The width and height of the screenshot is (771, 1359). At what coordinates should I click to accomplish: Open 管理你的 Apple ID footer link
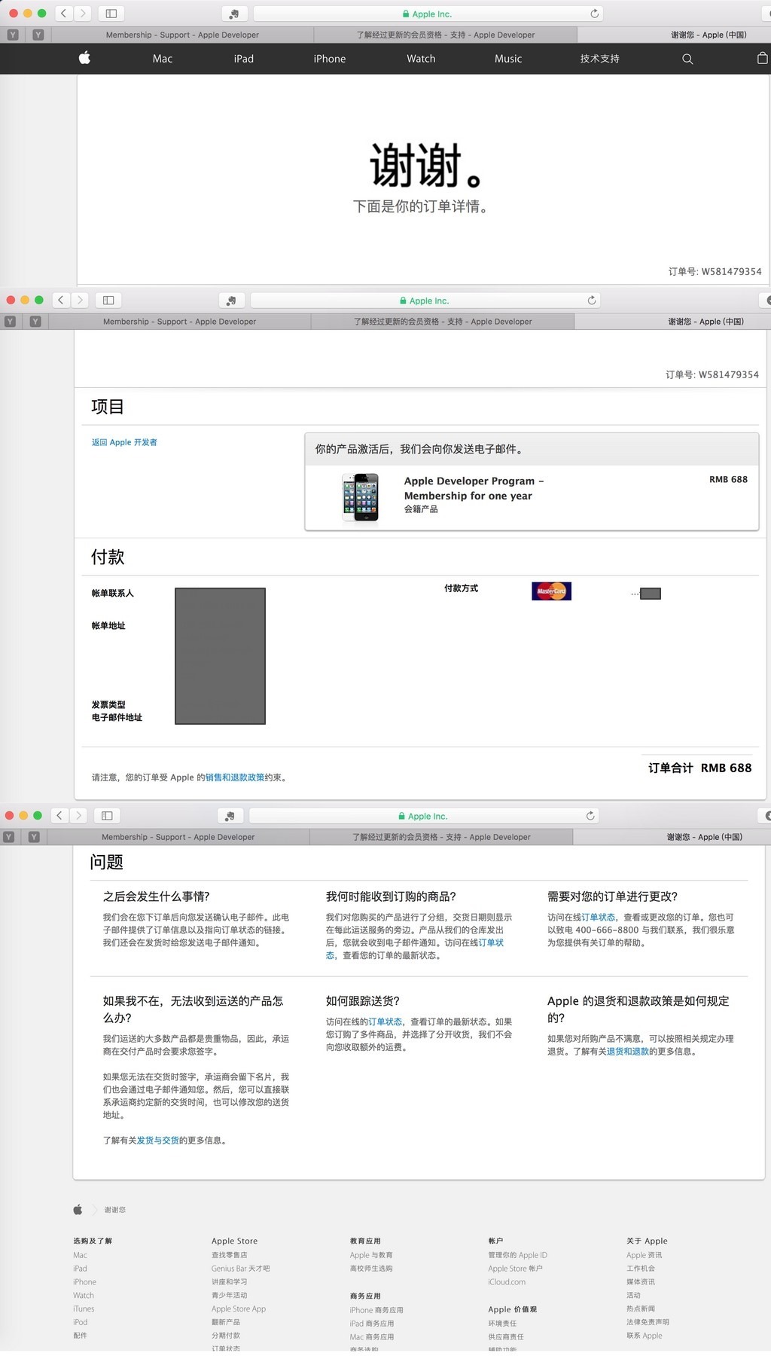pyautogui.click(x=518, y=1255)
